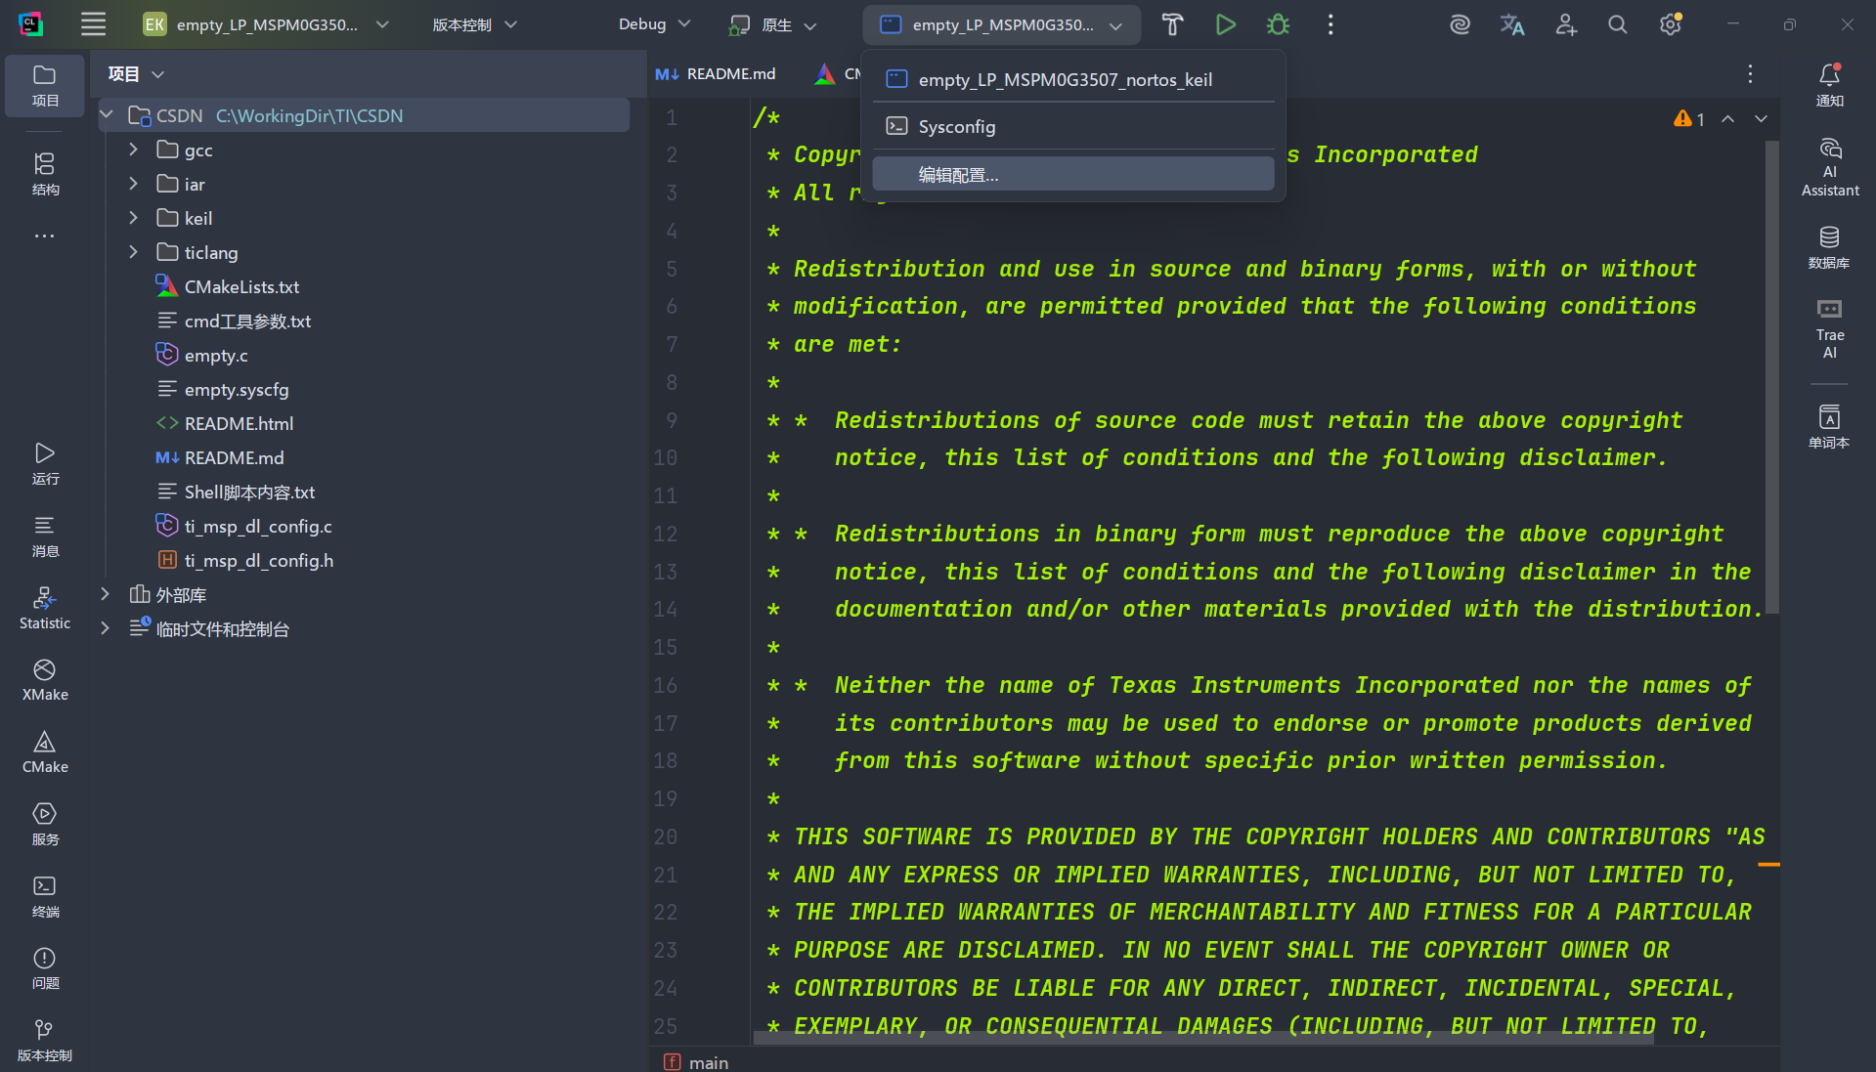Open the Problems tool window
The width and height of the screenshot is (1876, 1072).
tap(45, 968)
